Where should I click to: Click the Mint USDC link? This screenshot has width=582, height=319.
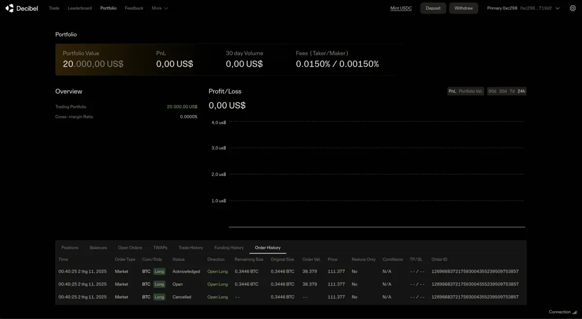tap(401, 8)
